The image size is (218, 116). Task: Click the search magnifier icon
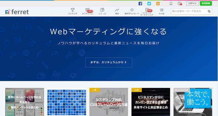209,11
